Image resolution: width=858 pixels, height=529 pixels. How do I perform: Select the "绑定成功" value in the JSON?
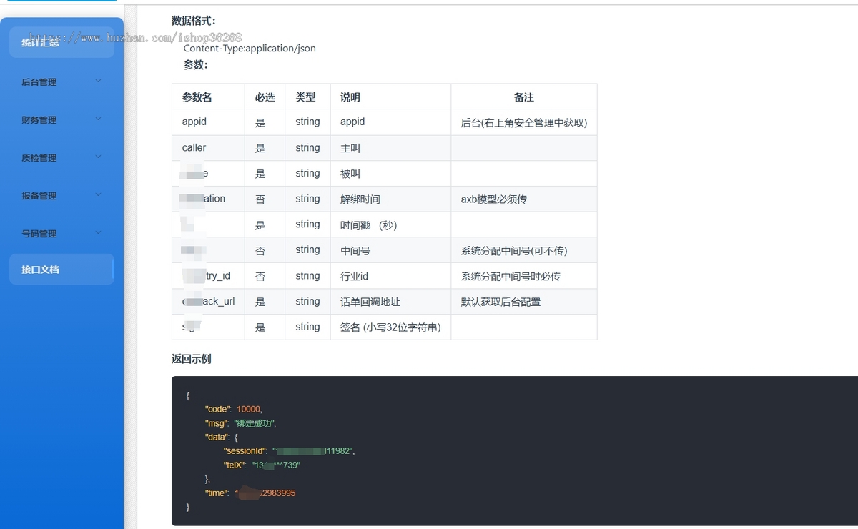[254, 423]
